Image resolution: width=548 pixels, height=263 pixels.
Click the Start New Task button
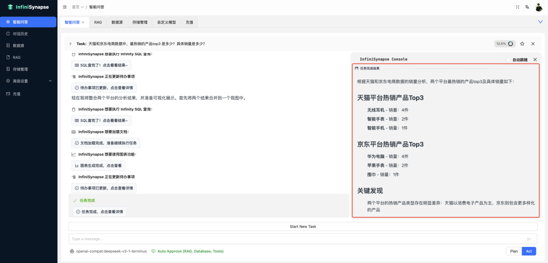tap(303, 227)
